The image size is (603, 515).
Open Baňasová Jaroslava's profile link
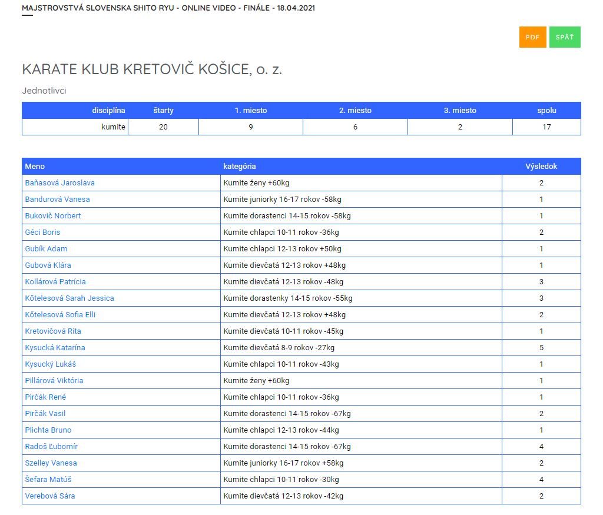(x=59, y=183)
